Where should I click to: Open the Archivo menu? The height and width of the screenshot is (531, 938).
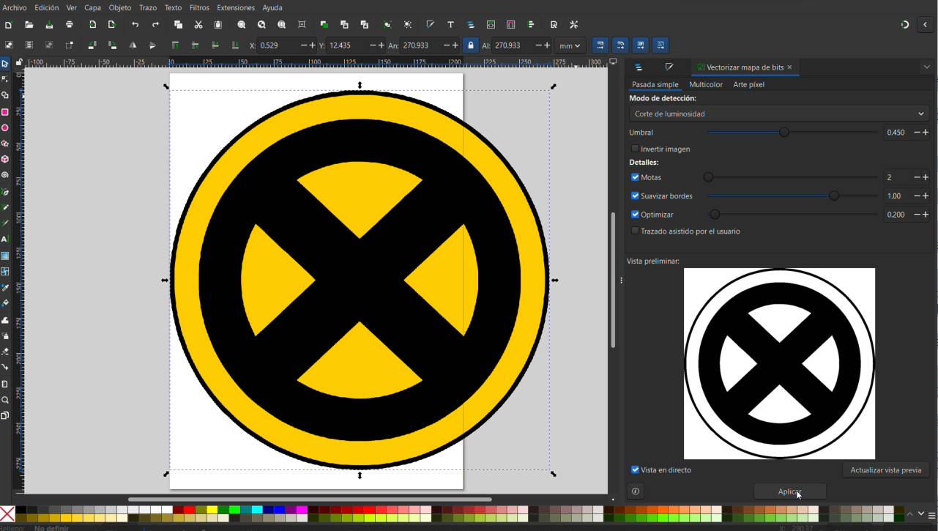[15, 7]
